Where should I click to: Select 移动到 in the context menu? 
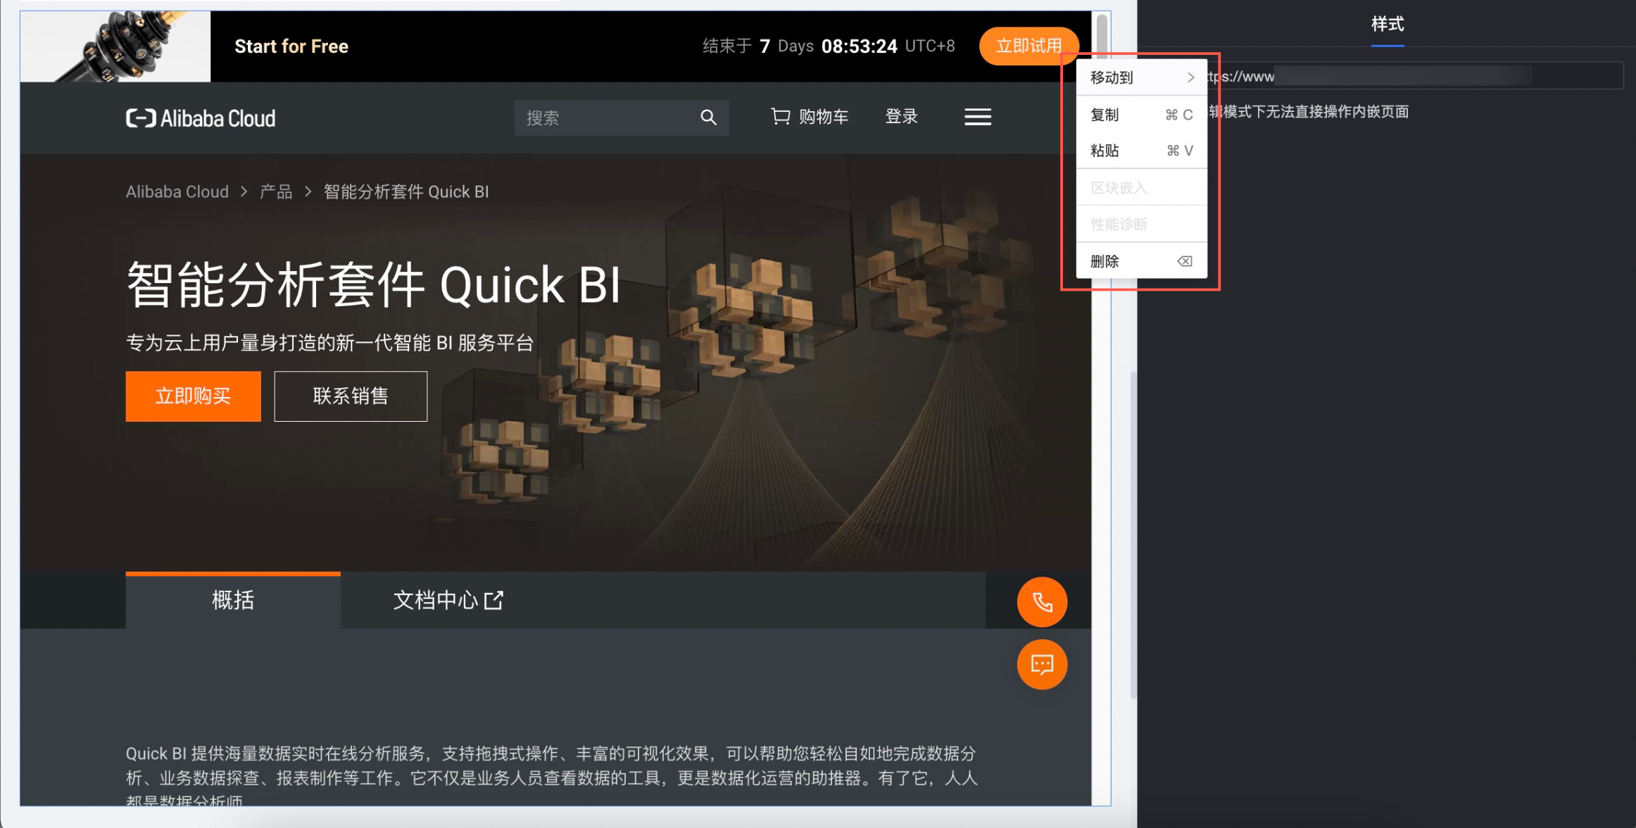tap(1141, 77)
